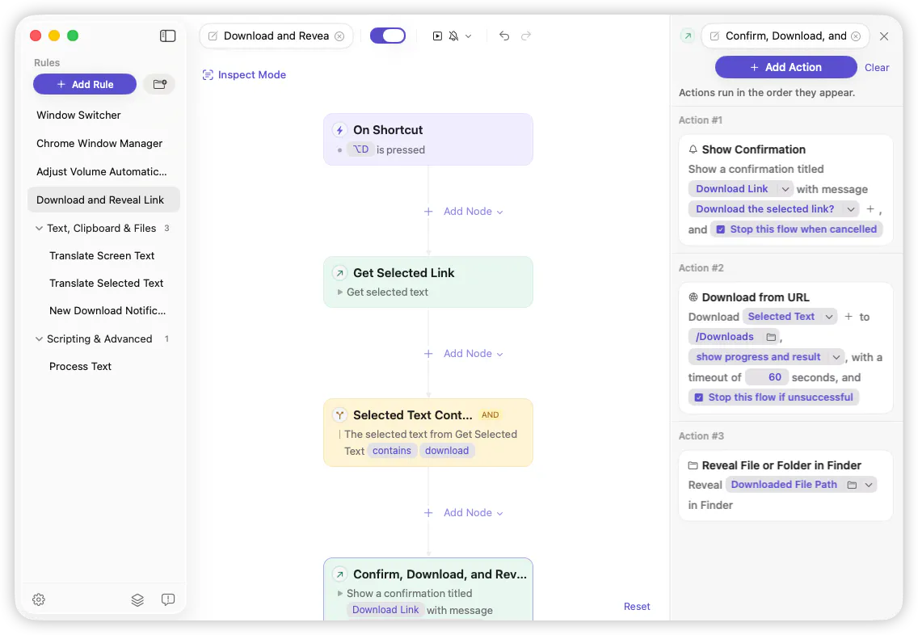Image resolution: width=918 pixels, height=635 pixels.
Task: Toggle the rule enabled switch
Action: 388,36
